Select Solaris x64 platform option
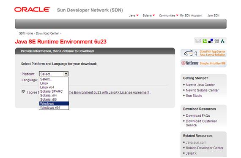Screen dimensions: 241x158 tap(54, 95)
